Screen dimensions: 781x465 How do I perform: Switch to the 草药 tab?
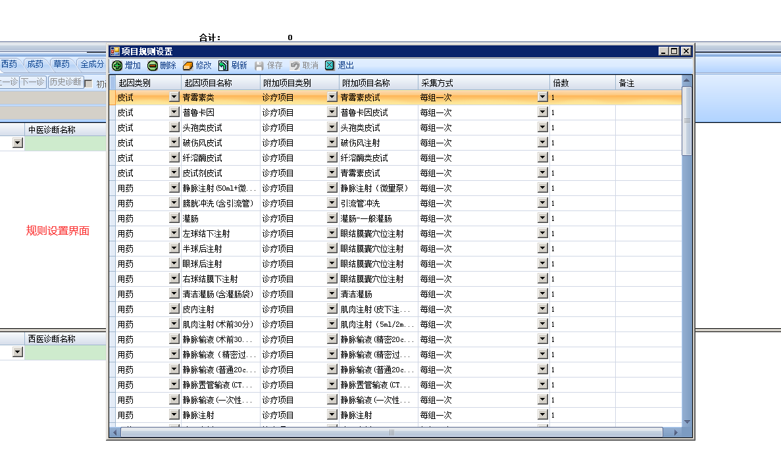(61, 64)
